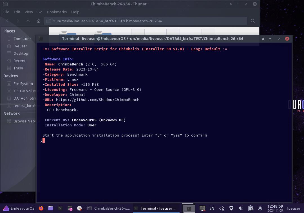This screenshot has width=304, height=213.
Task: Click the volume speaker tray icon
Action: [x=241, y=208]
